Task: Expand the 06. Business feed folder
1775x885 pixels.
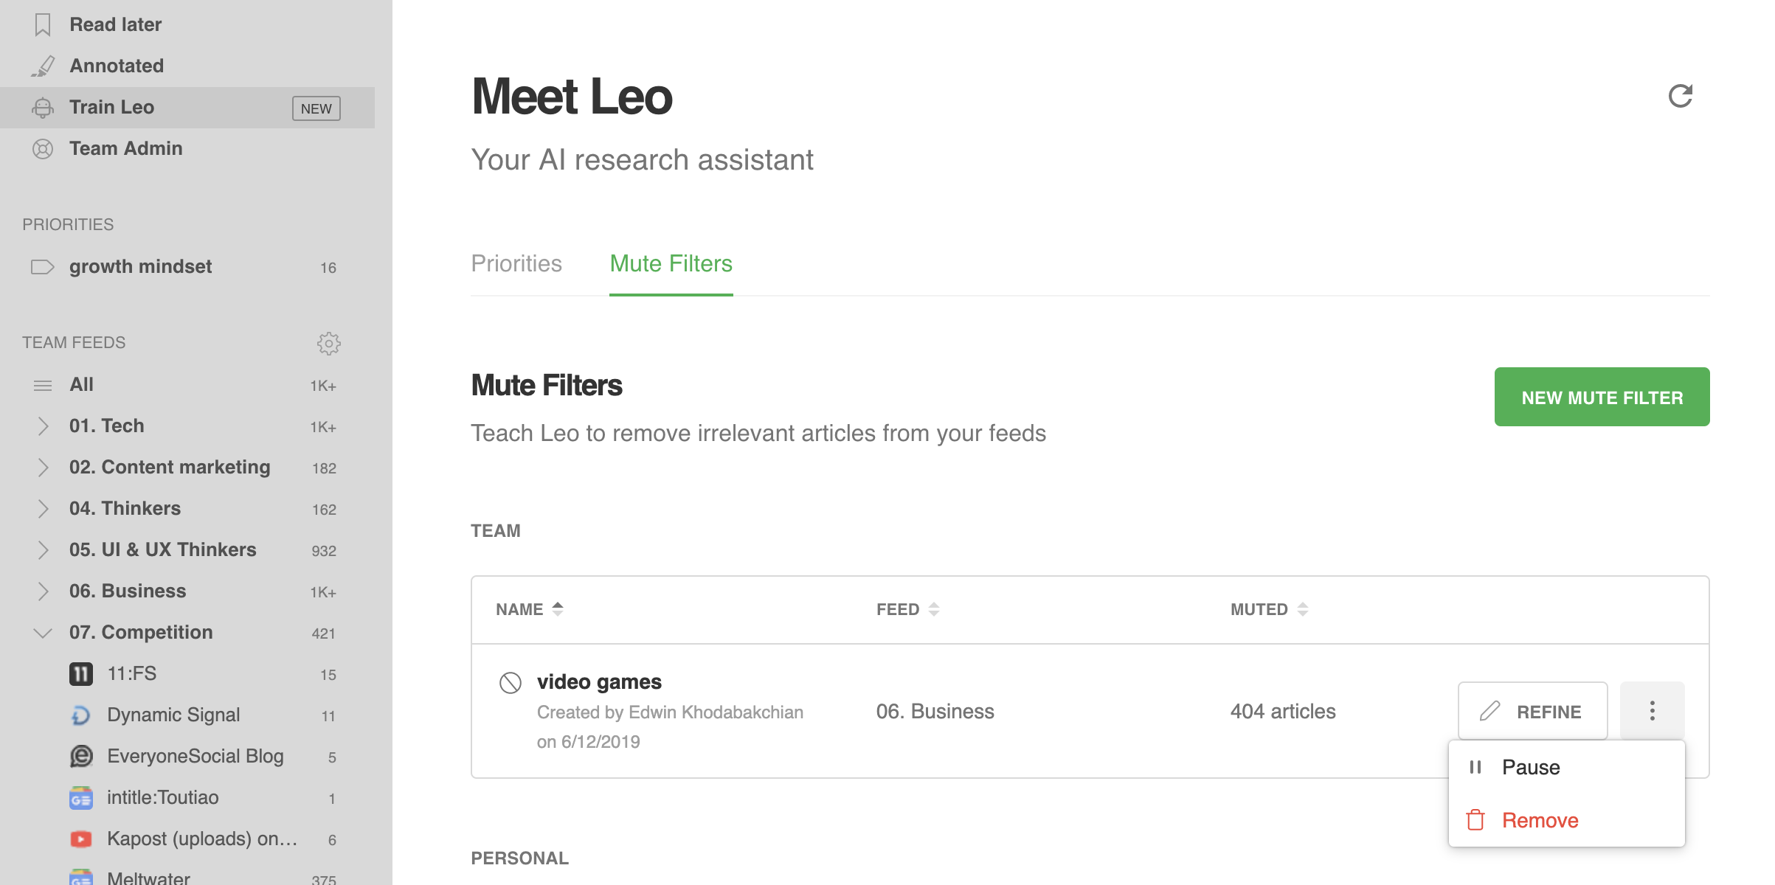Action: (x=43, y=591)
